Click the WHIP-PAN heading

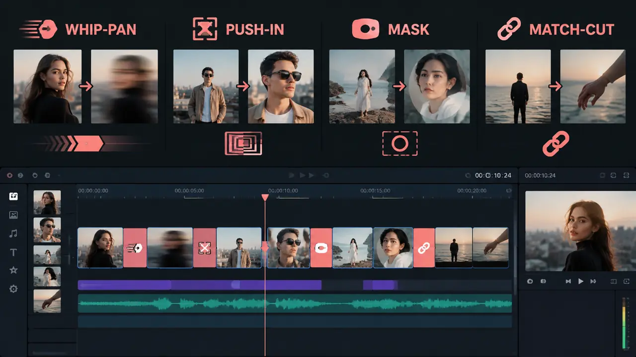[100, 29]
